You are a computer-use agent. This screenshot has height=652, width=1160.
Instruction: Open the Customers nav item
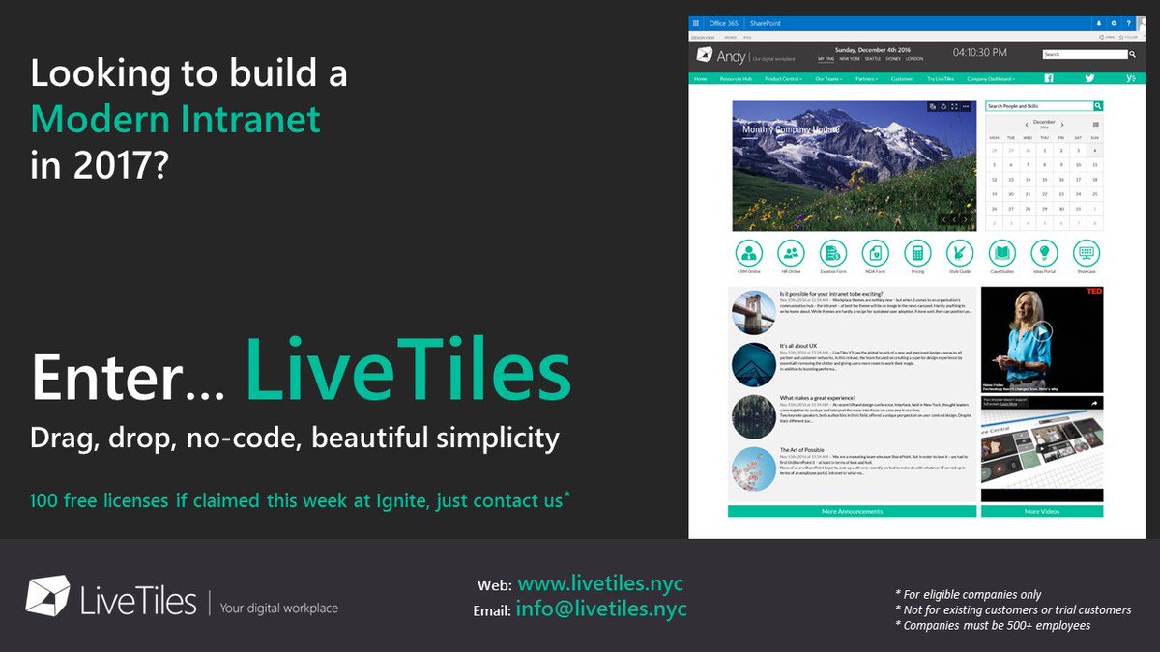click(x=902, y=78)
